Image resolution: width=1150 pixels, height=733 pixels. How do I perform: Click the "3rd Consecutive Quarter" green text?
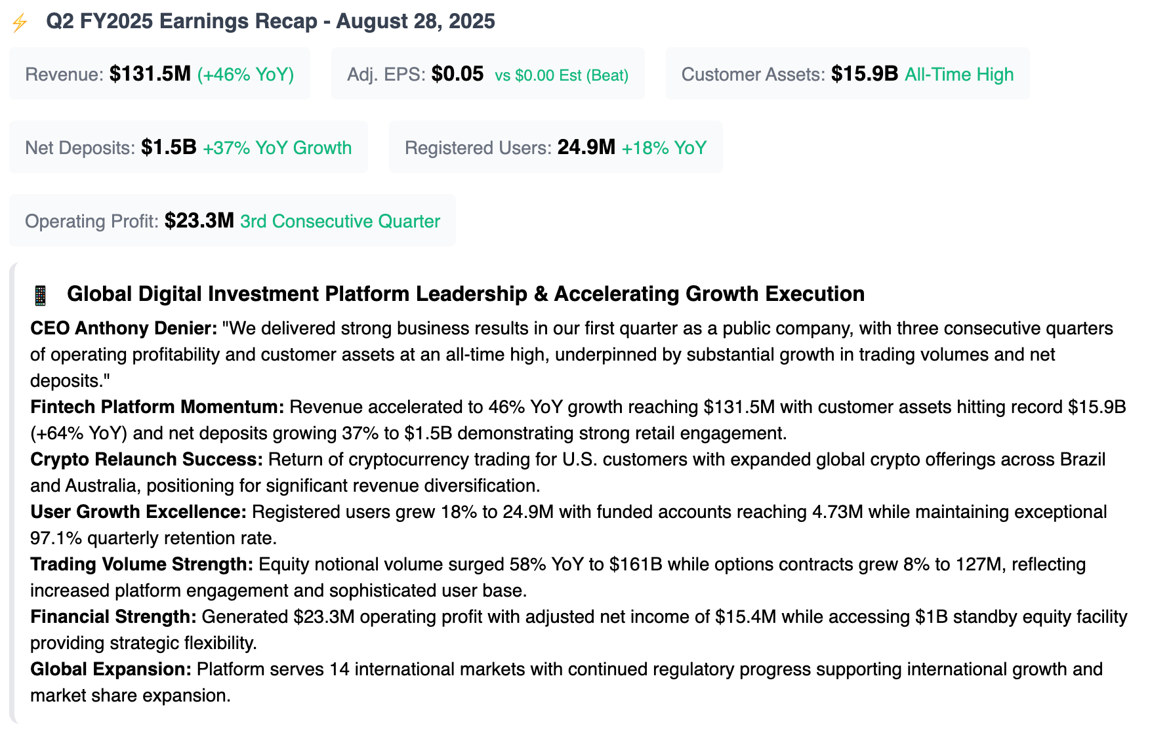[340, 222]
